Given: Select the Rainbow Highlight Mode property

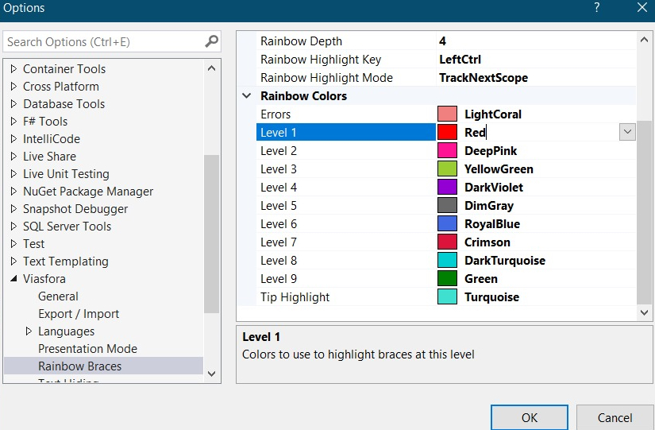Looking at the screenshot, I should pos(326,78).
